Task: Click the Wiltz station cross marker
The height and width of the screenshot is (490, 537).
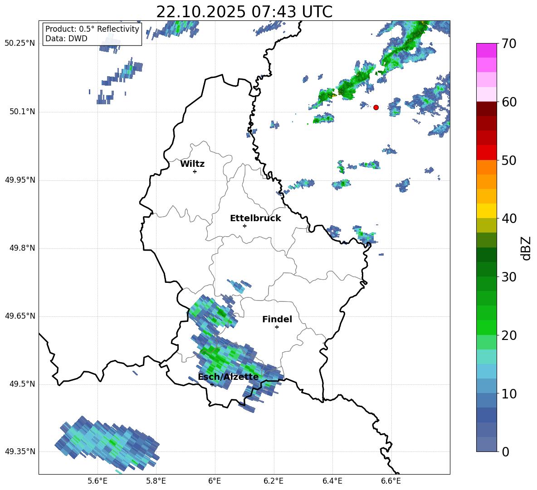Action: (195, 171)
